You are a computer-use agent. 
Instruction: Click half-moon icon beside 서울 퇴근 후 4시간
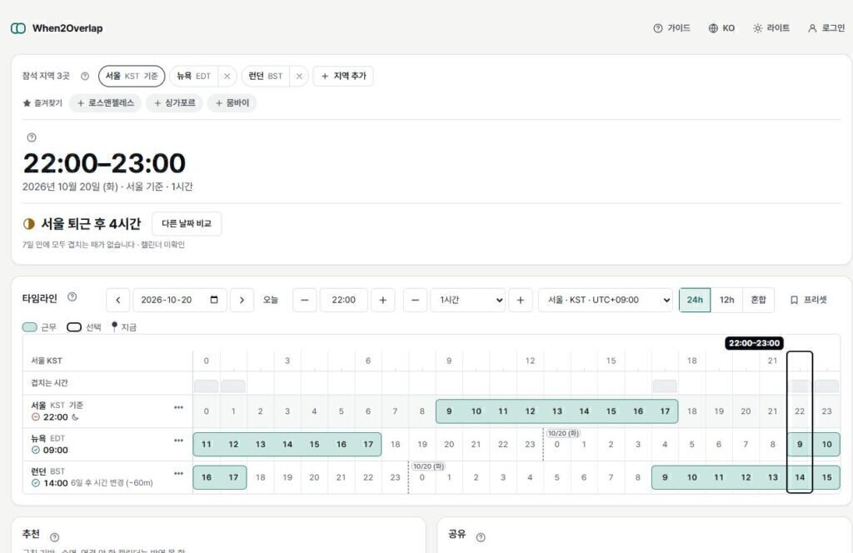[29, 223]
